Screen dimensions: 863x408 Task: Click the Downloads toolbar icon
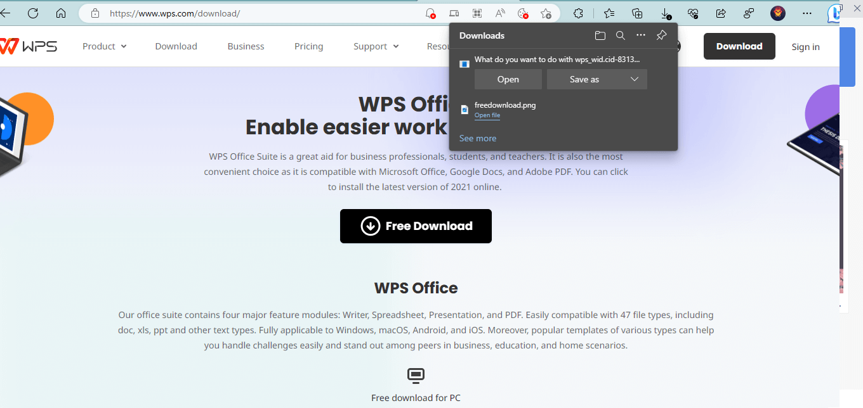[666, 13]
